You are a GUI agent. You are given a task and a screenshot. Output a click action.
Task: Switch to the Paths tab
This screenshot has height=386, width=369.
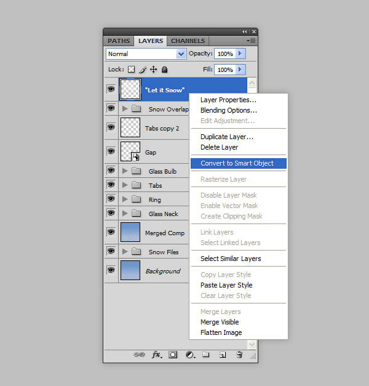coord(119,41)
